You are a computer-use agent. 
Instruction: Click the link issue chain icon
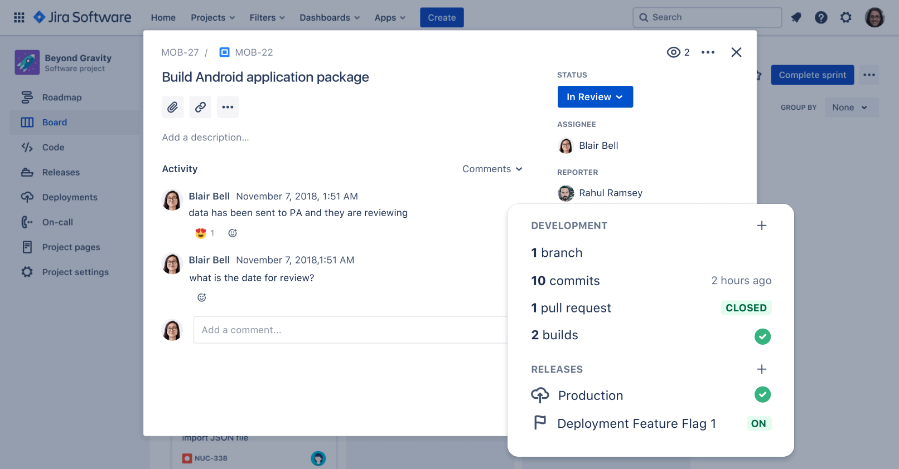pos(200,107)
